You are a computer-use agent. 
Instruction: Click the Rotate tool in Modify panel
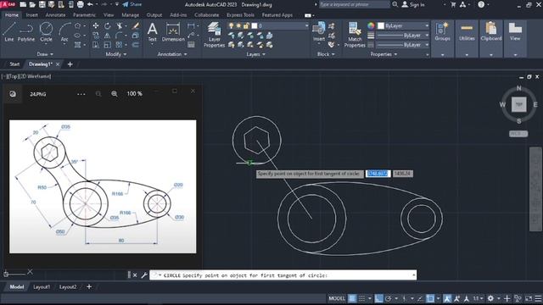(108, 26)
